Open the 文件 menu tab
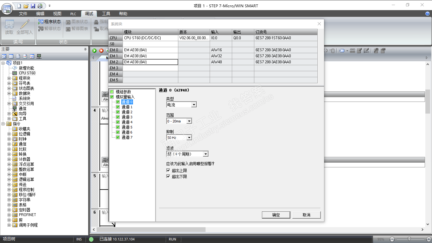 click(x=23, y=14)
